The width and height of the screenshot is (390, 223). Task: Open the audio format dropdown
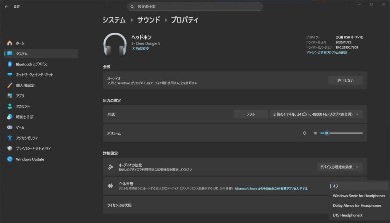(x=316, y=114)
